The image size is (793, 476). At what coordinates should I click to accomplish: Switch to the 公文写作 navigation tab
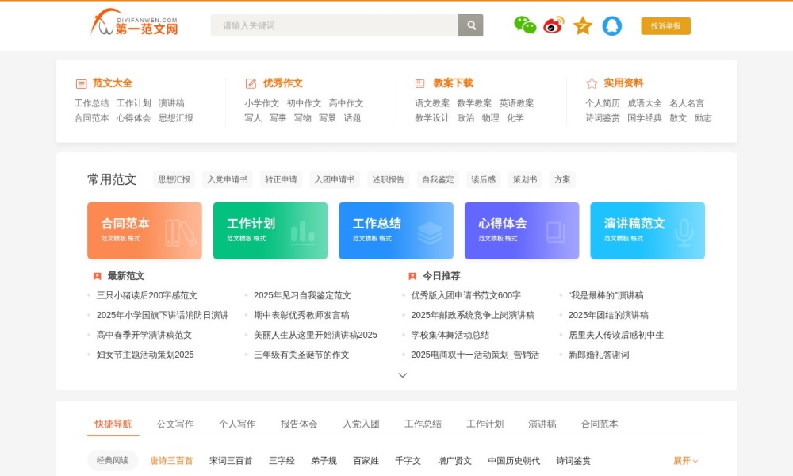pyautogui.click(x=174, y=424)
